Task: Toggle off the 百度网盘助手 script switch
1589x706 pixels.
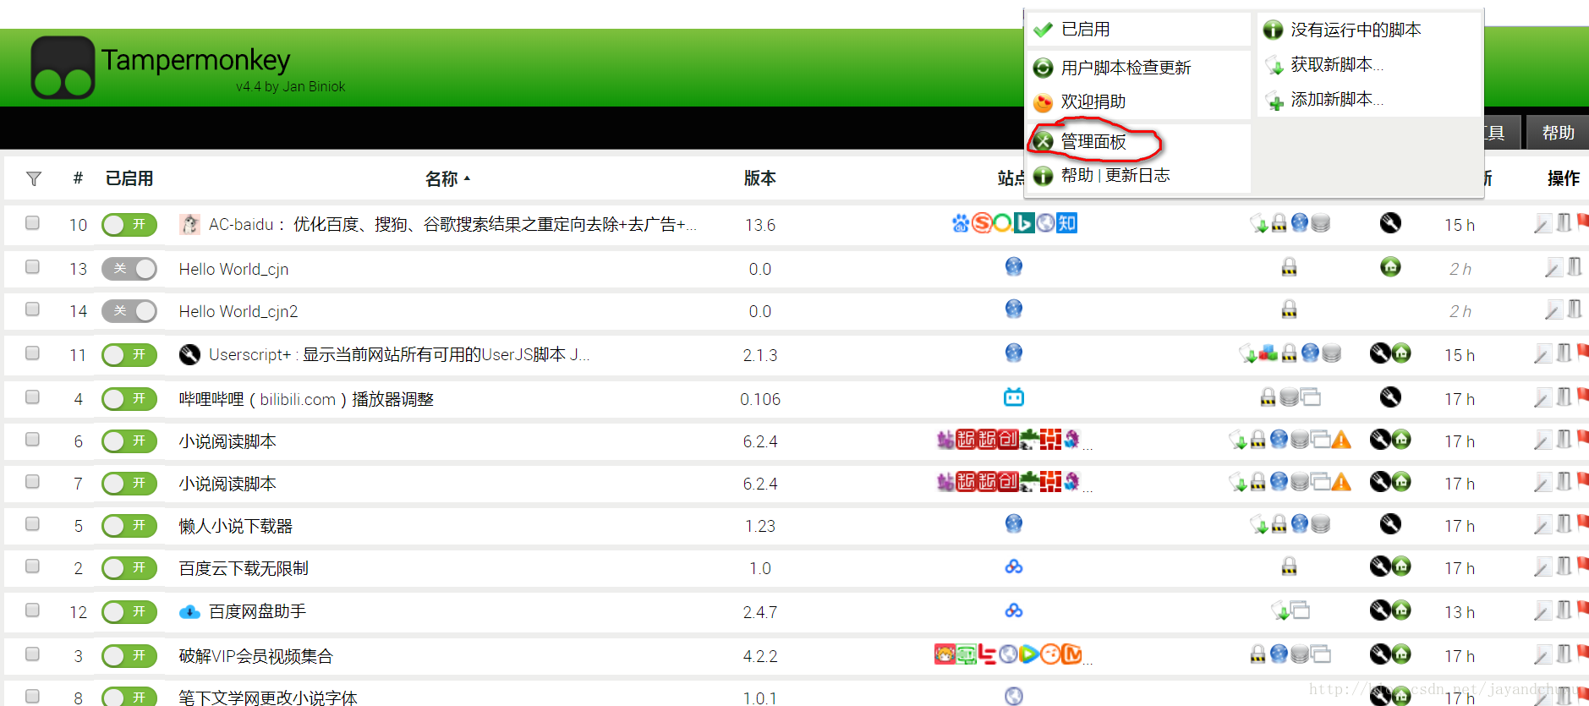Action: click(129, 612)
